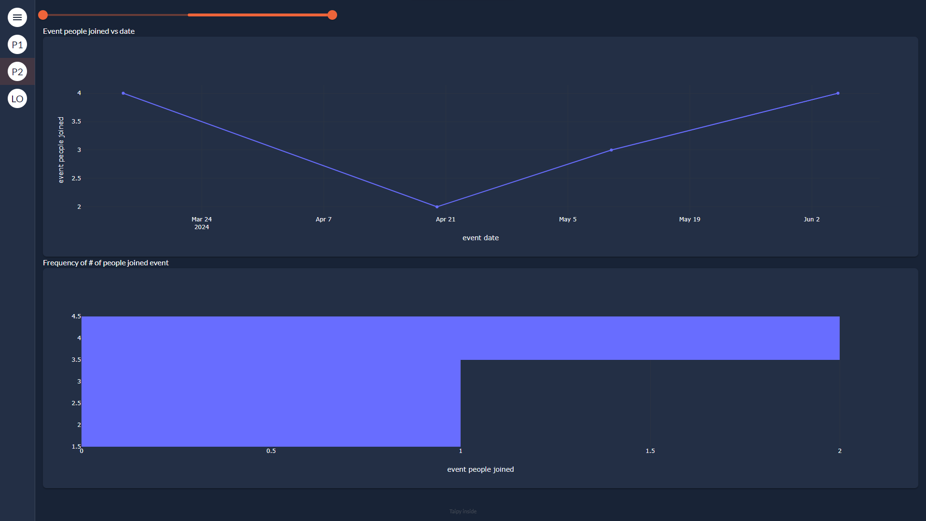Click the lowest data point near Apr 21
926x521 pixels.
[x=437, y=206]
